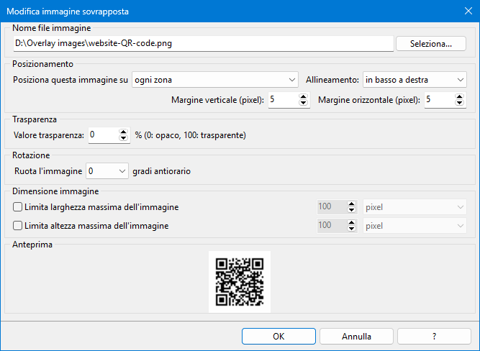Increase the Valore trasparenza with up arrow

(x=123, y=132)
